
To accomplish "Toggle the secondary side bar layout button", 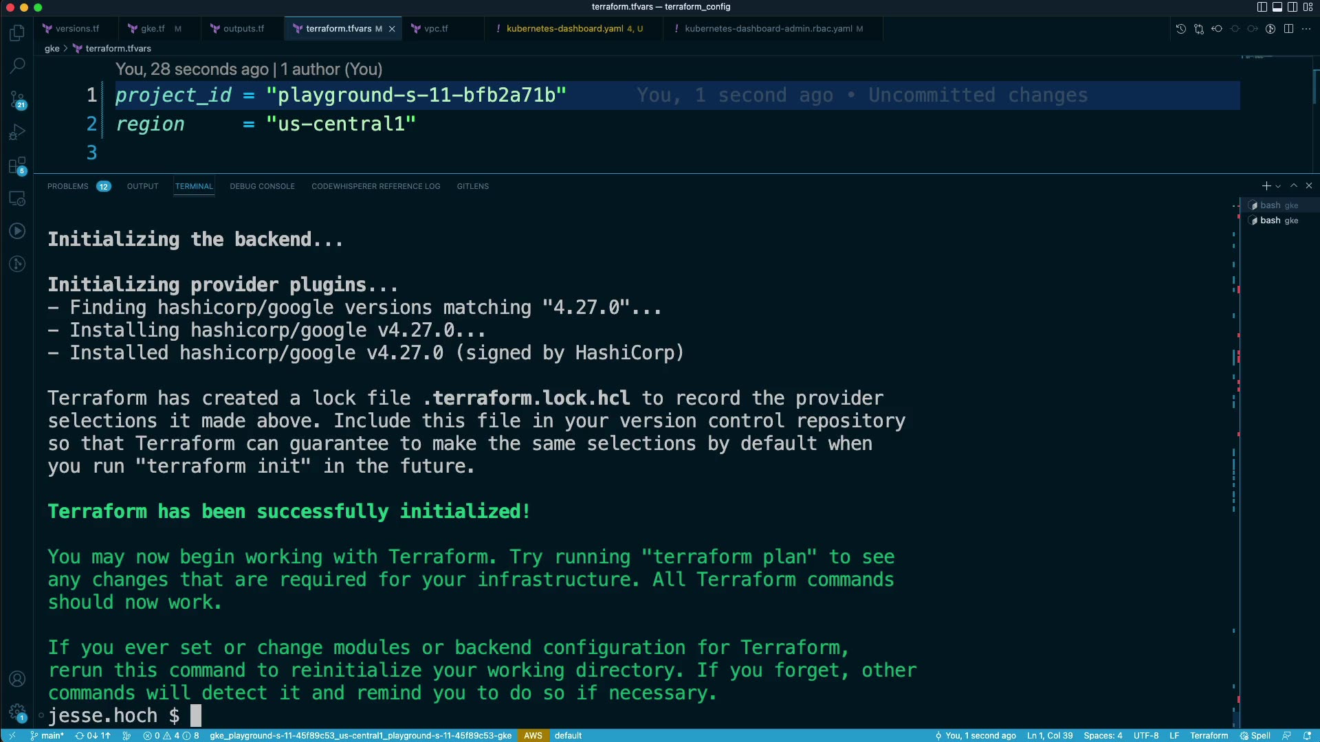I will tap(1292, 7).
